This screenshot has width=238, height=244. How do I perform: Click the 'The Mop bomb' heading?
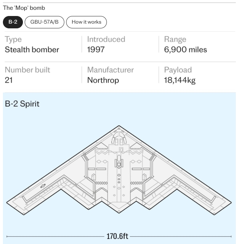click(24, 8)
